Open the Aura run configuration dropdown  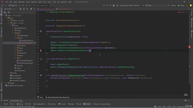157,5
